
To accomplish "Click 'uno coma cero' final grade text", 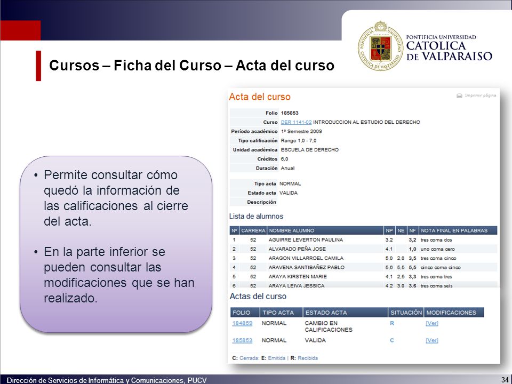I will pyautogui.click(x=437, y=249).
